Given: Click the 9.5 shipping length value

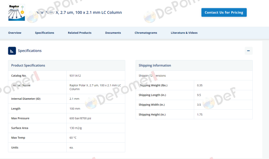Looking at the screenshot, I should click(x=199, y=95).
